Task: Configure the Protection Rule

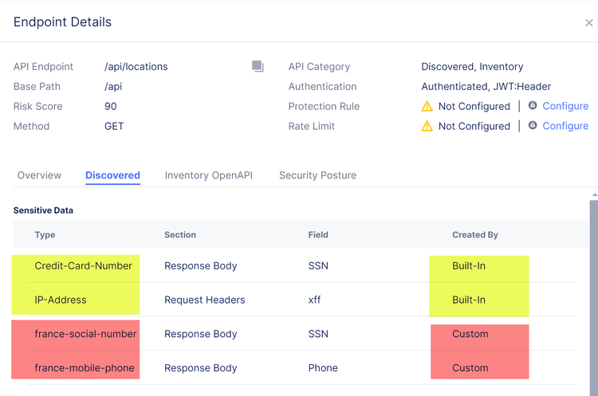Action: point(565,106)
